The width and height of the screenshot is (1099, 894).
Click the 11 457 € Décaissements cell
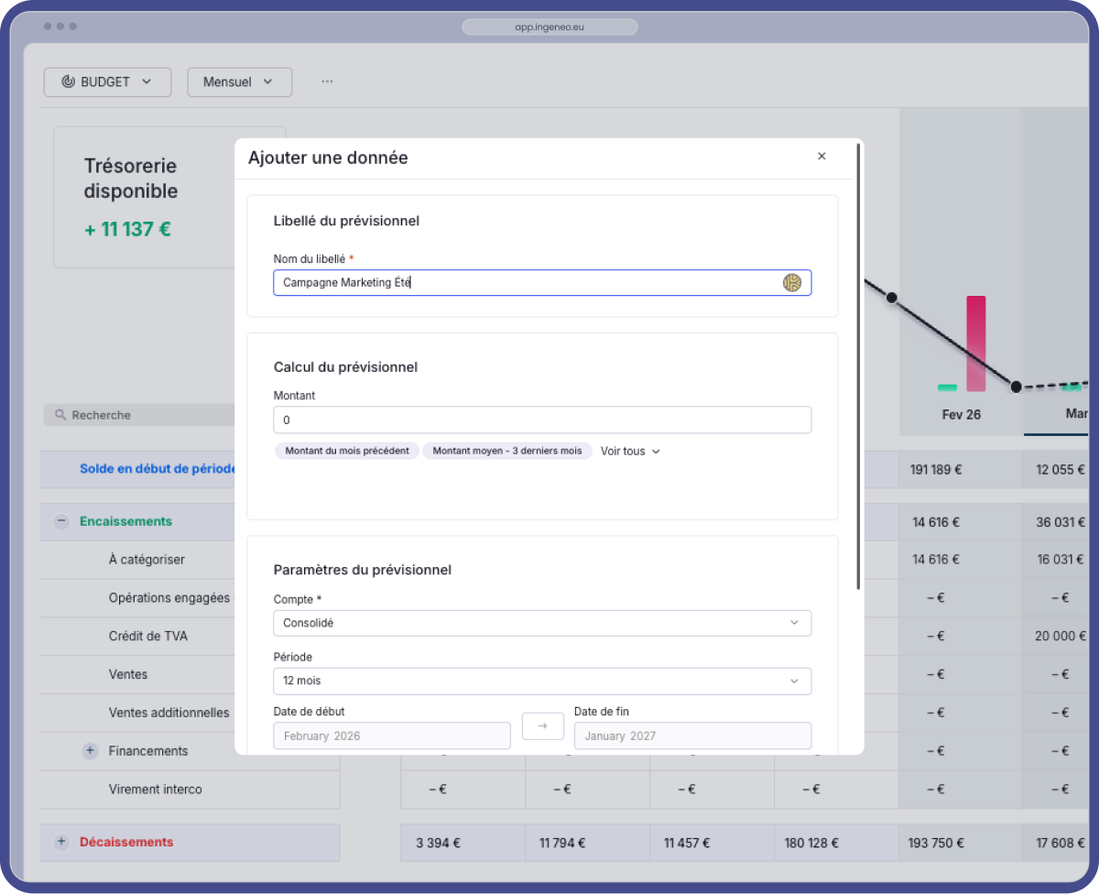click(x=687, y=843)
